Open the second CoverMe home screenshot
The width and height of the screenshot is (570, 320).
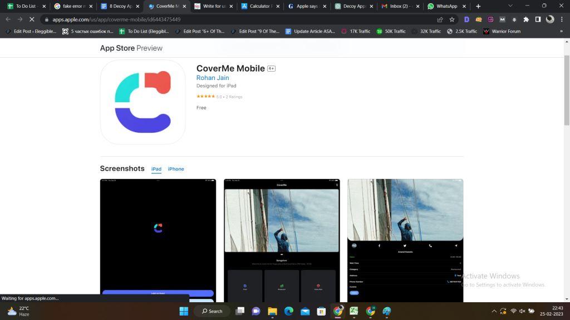[282, 240]
